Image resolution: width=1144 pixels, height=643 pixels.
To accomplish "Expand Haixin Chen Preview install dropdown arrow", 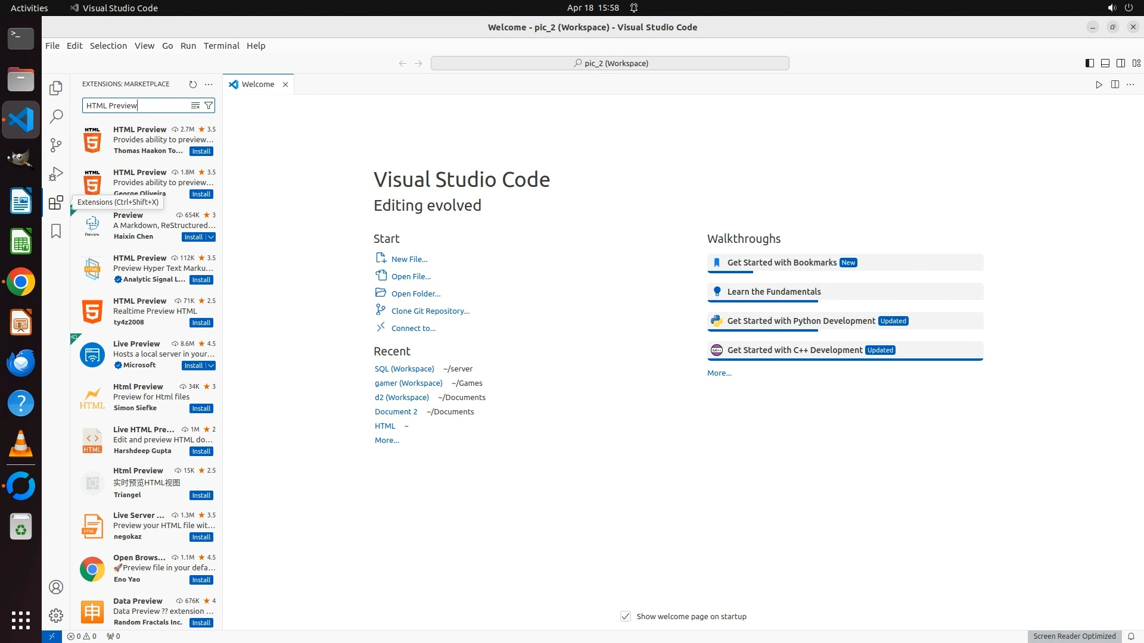I will point(211,237).
